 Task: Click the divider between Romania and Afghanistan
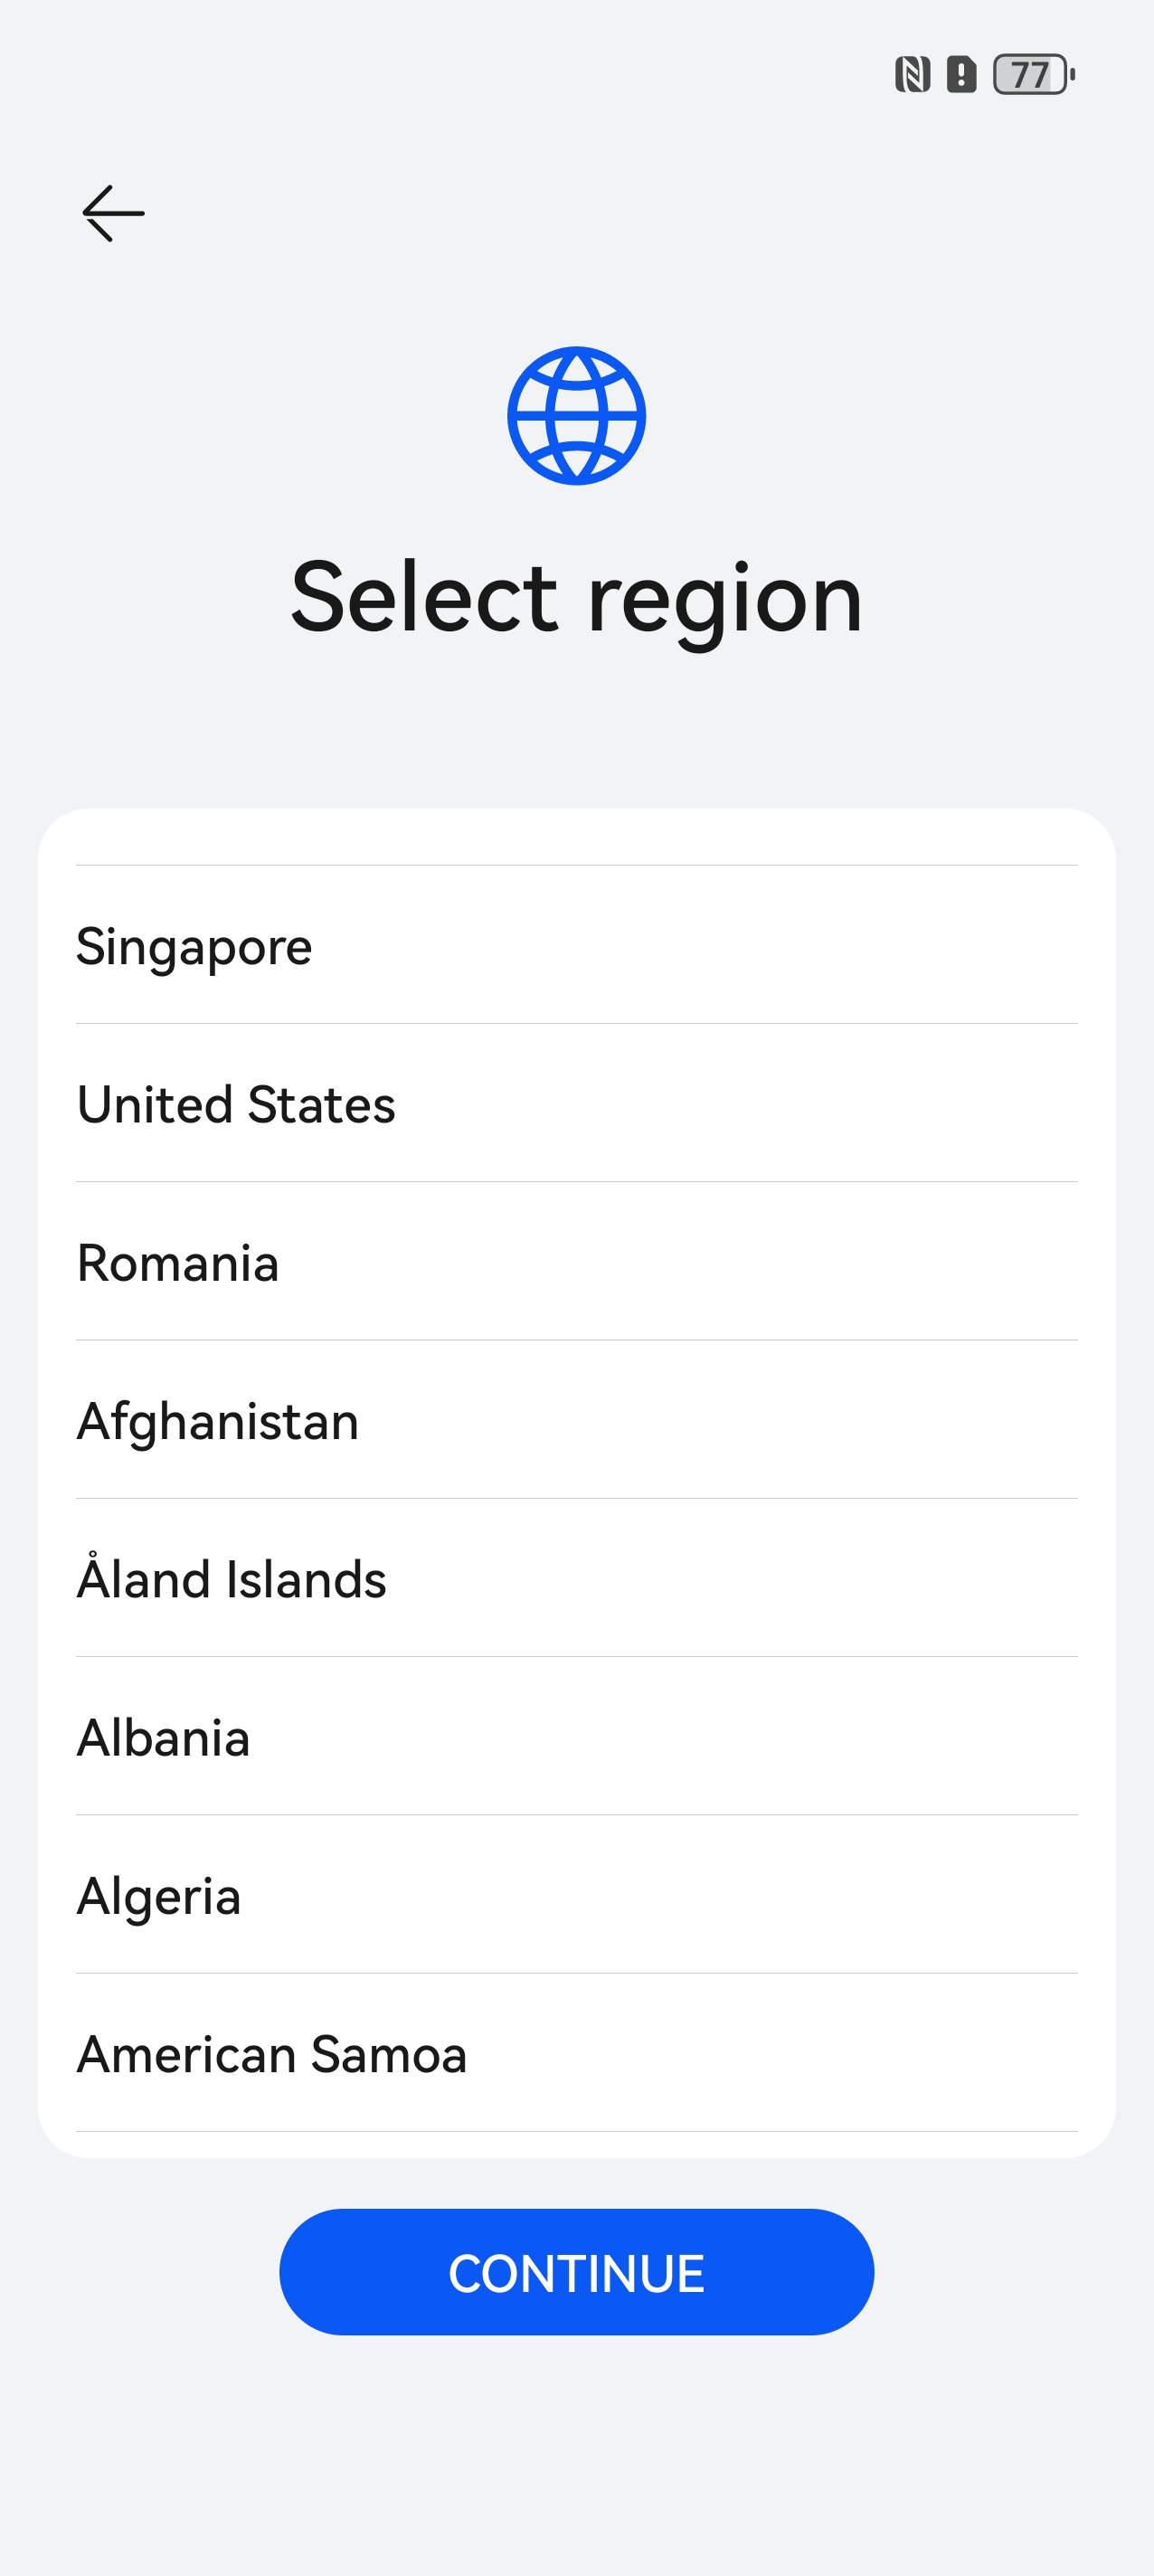click(x=576, y=1340)
